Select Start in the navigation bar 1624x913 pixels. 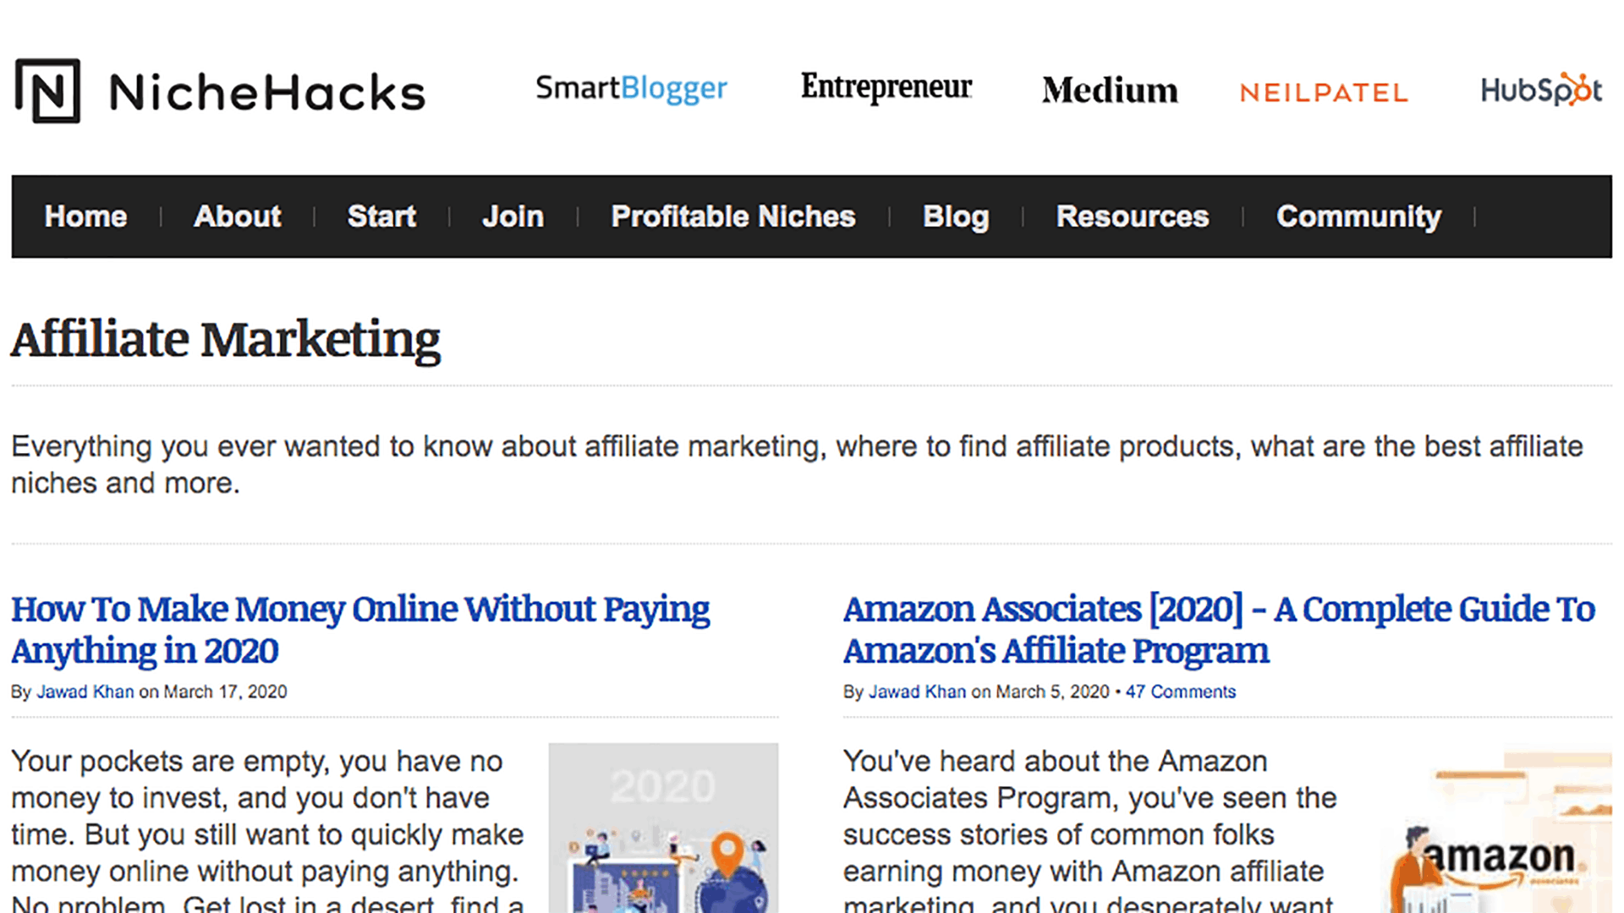tap(381, 216)
